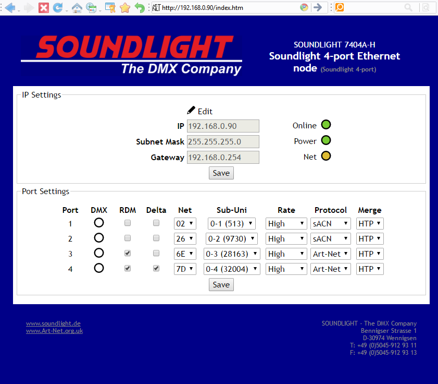Click the Gateway address input field
438x384 pixels.
[223, 157]
